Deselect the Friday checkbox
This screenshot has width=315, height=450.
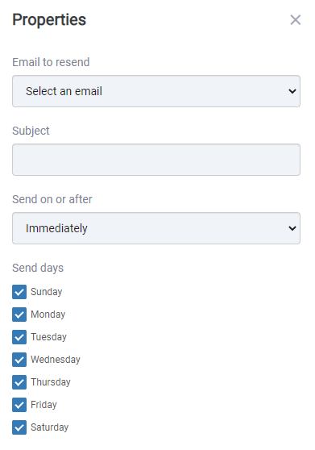pyautogui.click(x=19, y=405)
